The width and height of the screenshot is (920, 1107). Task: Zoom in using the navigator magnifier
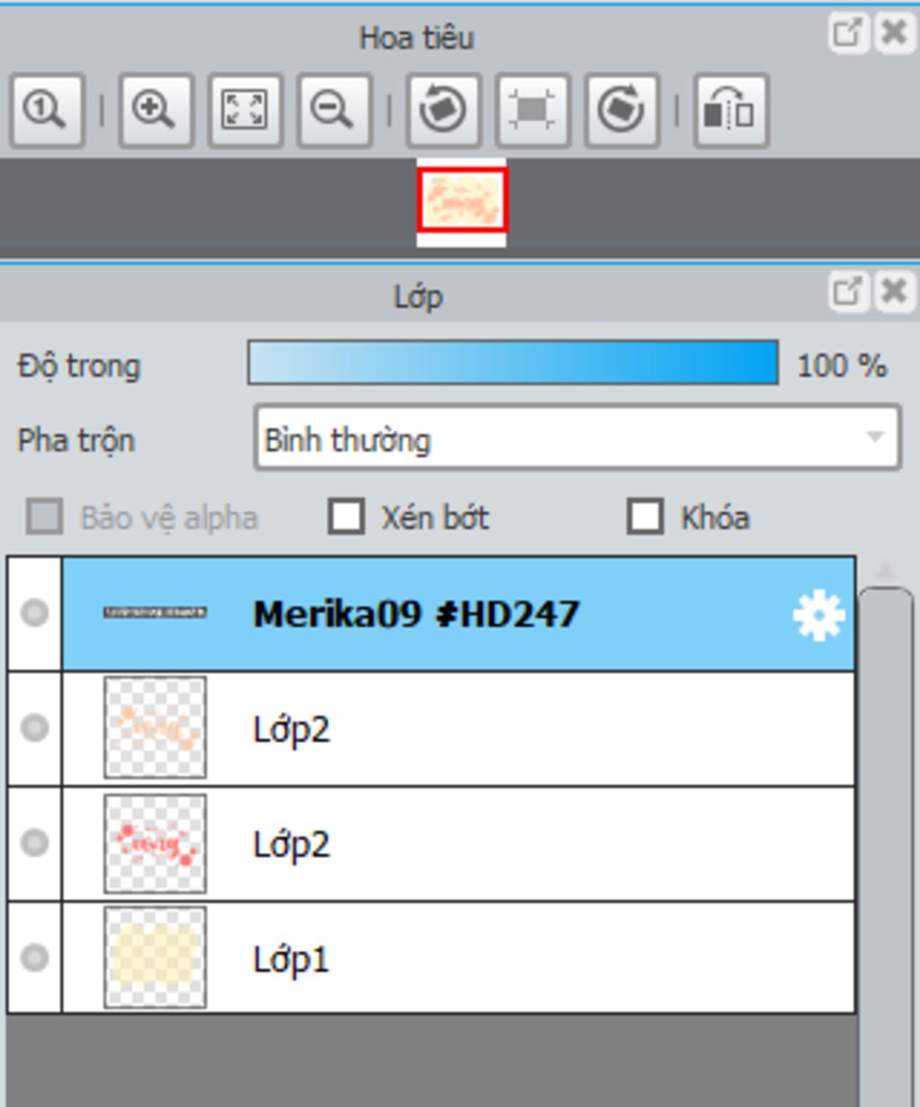point(155,111)
